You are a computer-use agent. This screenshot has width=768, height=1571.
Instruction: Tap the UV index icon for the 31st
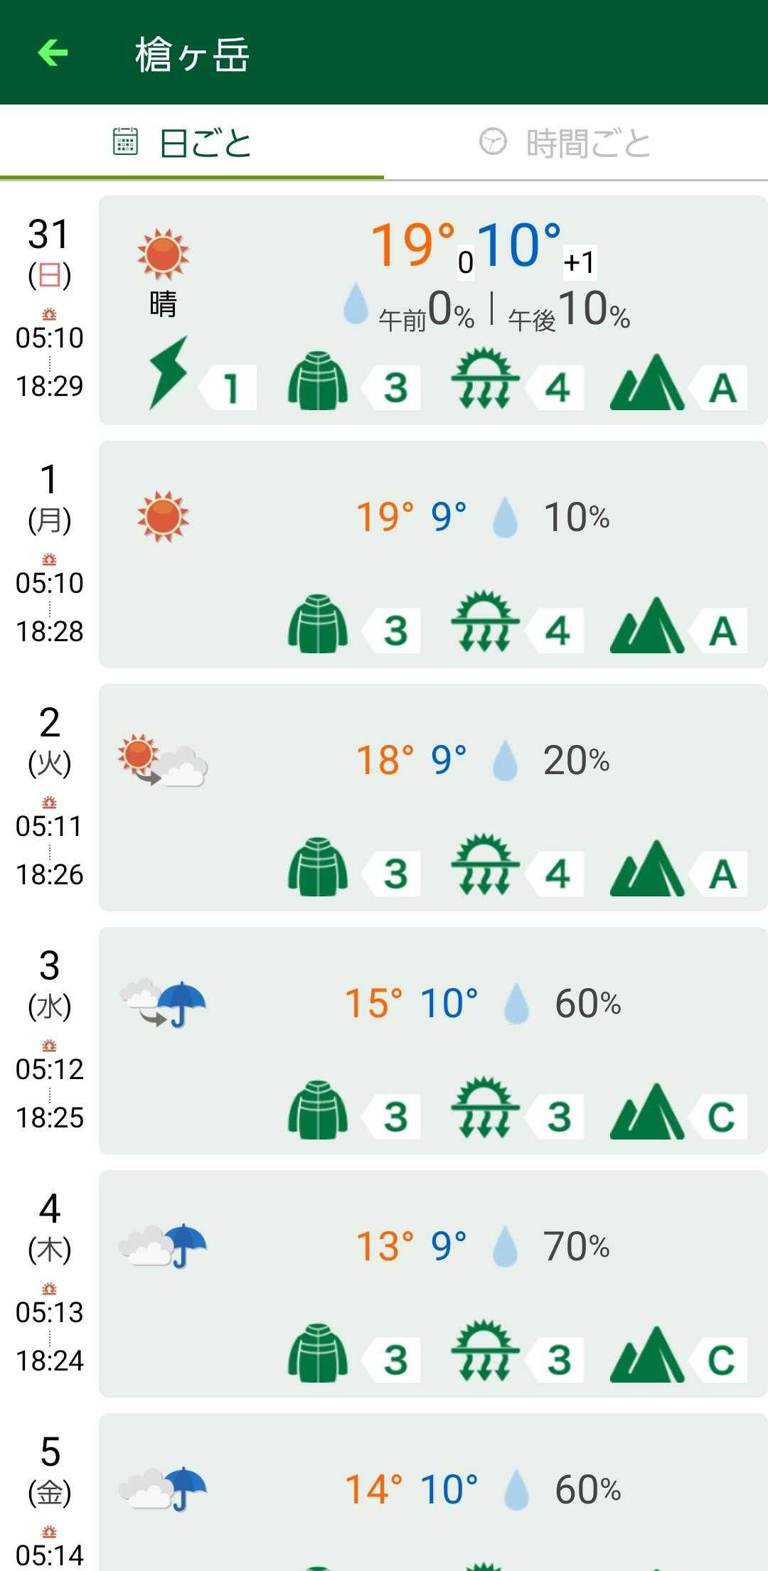point(485,378)
